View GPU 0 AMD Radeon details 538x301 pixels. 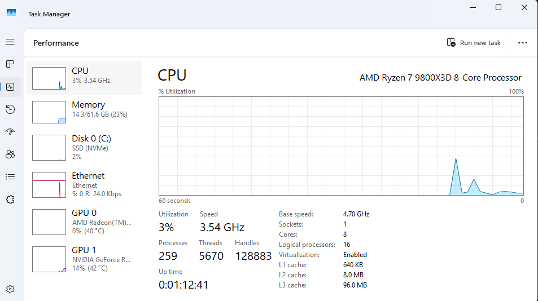tap(85, 221)
